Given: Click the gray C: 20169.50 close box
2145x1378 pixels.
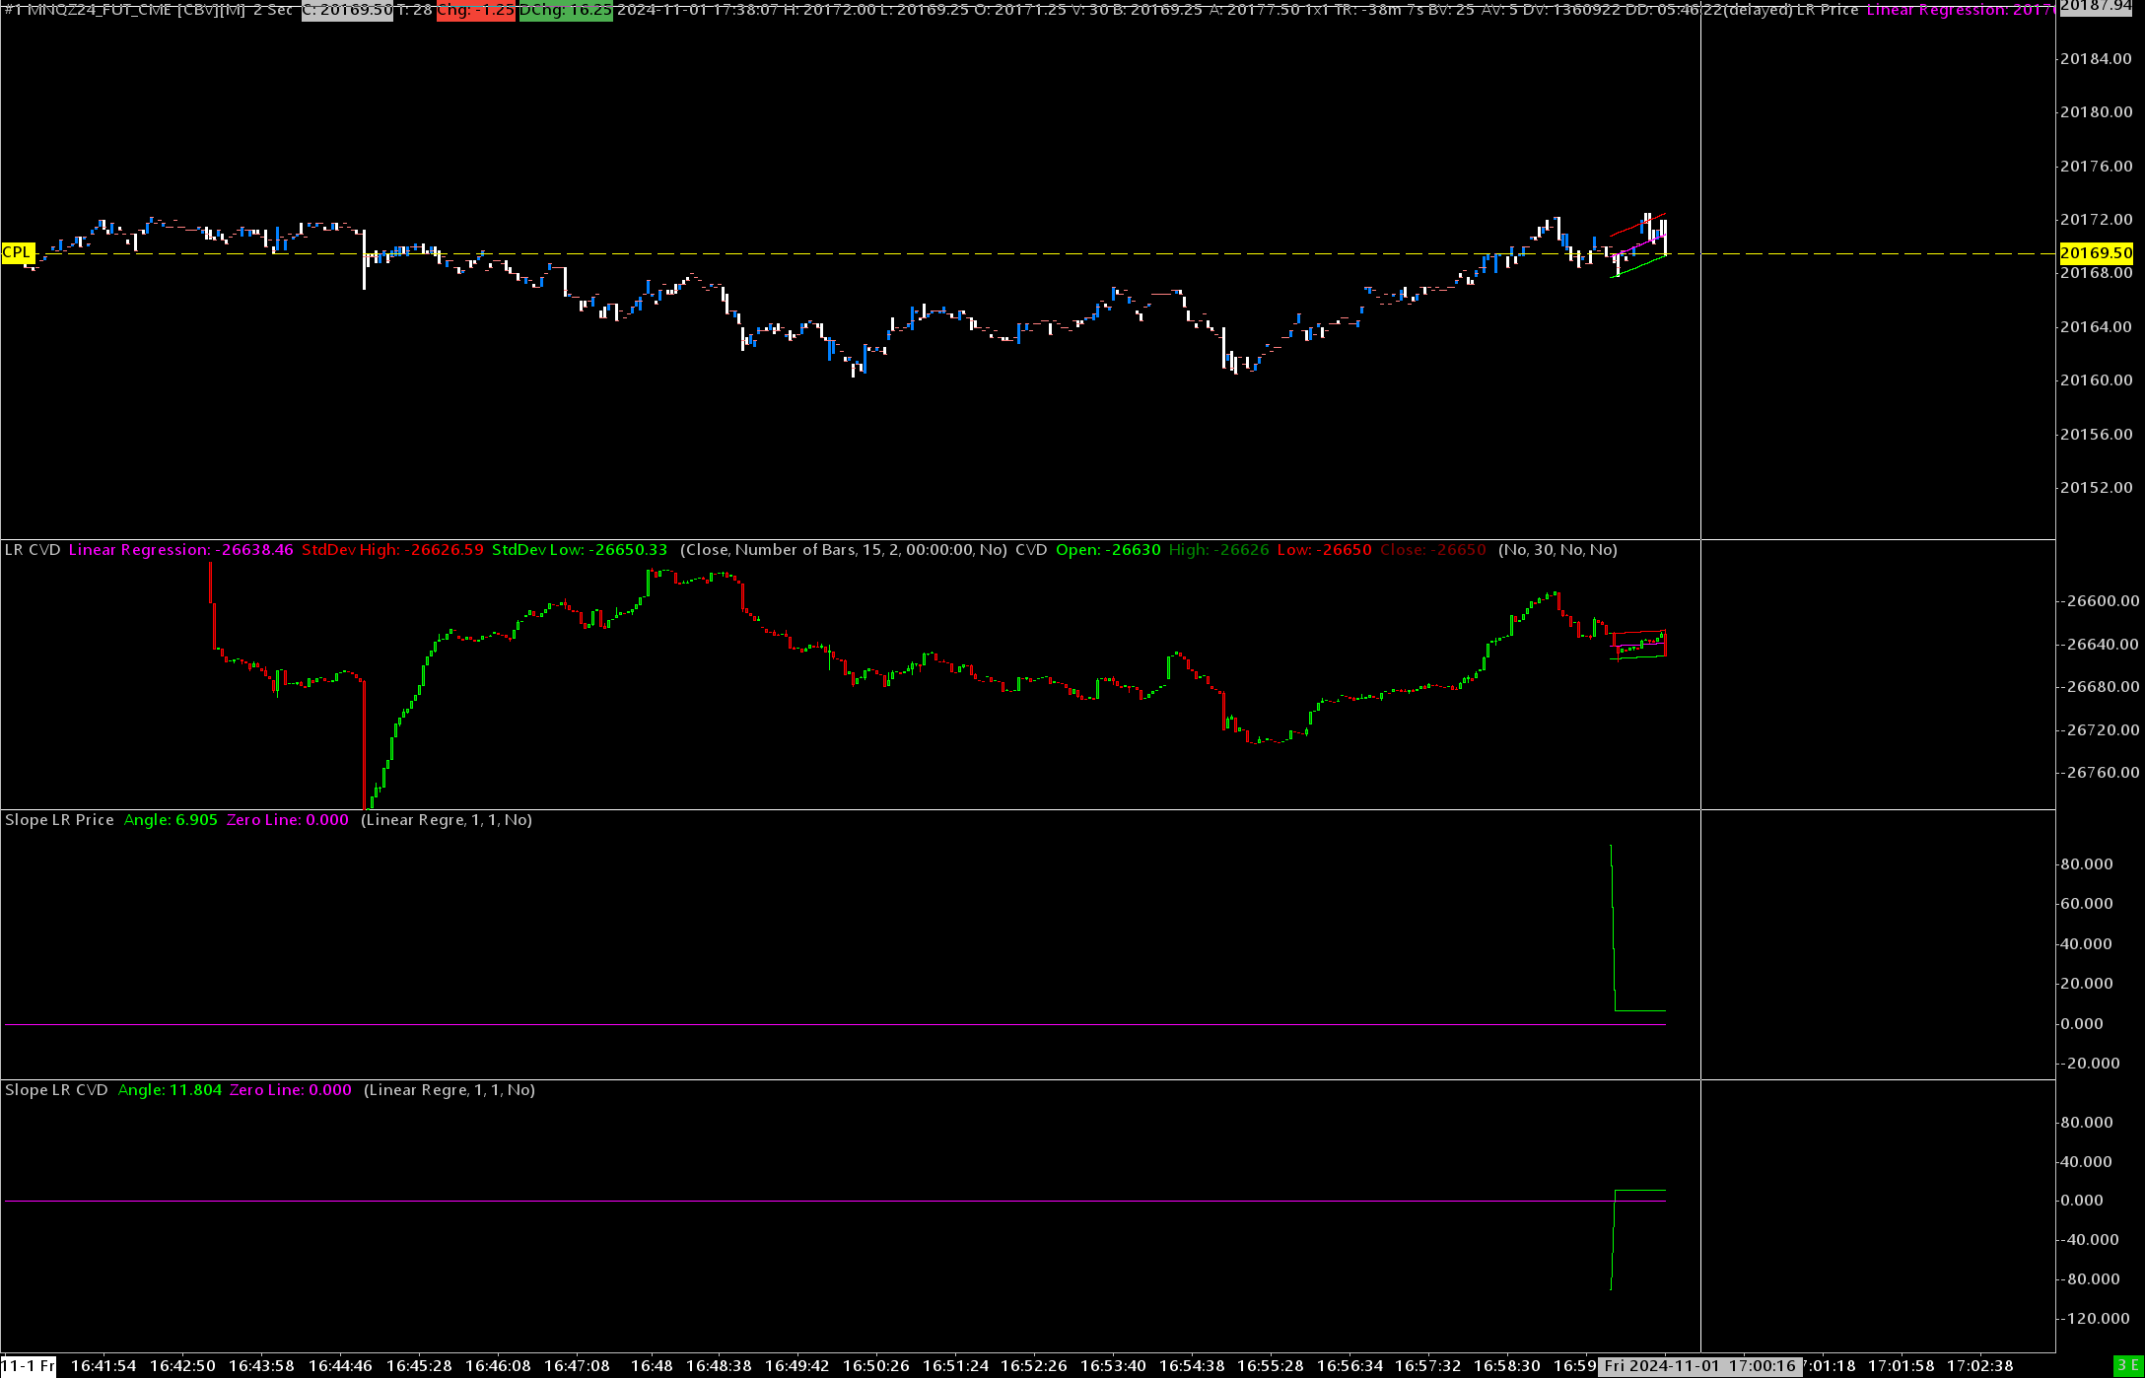Looking at the screenshot, I should [346, 10].
